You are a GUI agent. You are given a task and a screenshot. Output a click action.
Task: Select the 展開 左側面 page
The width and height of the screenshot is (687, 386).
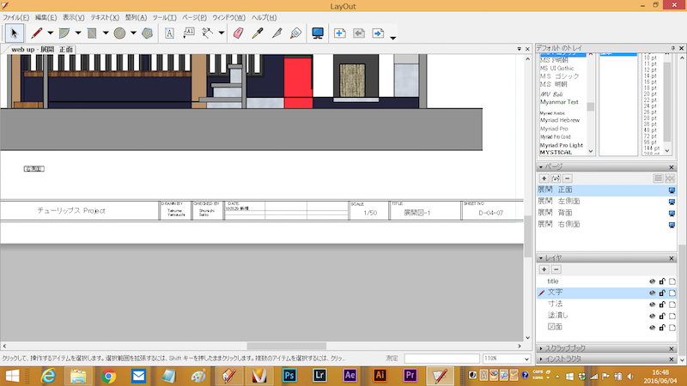(559, 201)
